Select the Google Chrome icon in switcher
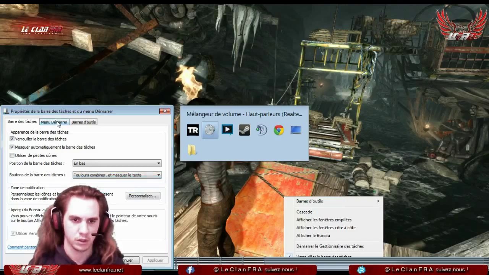Screen dimensions: 489x275 tap(279, 130)
